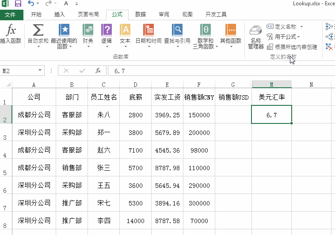Switch to the 审阅 tab
This screenshot has height=235, width=335.
click(164, 14)
